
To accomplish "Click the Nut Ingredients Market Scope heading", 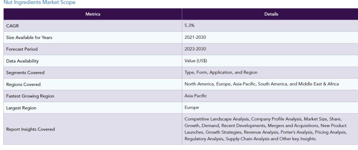I will tap(40, 2).
